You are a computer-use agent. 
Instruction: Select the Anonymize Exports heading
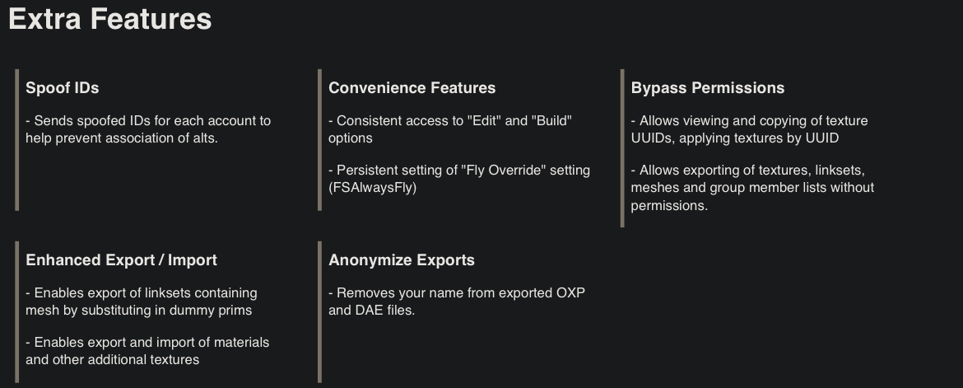402,260
